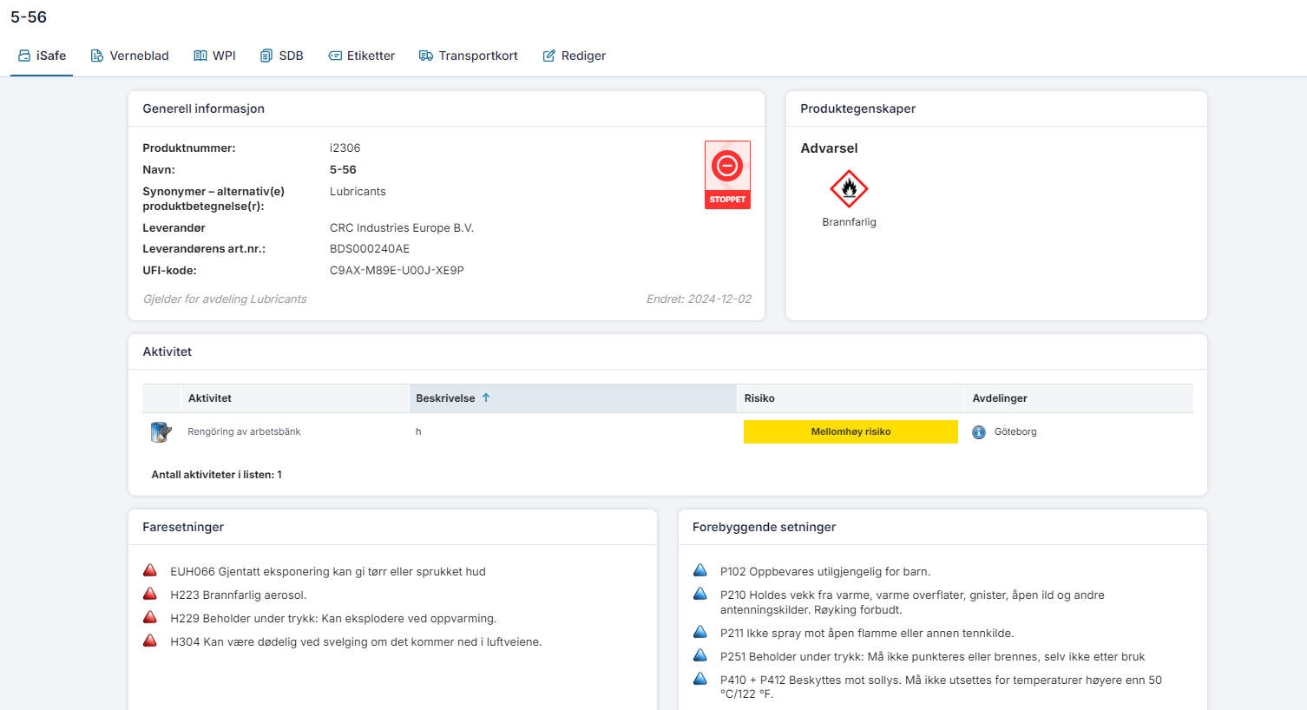Image resolution: width=1307 pixels, height=710 pixels.
Task: Click the Brannfarlig flame pictogram
Action: pos(849,188)
